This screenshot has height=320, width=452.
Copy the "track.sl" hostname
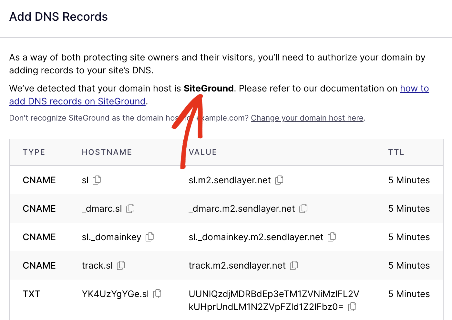pos(121,265)
